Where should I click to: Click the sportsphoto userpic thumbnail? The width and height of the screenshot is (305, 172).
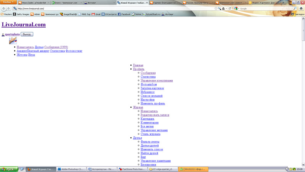coord(13,41)
